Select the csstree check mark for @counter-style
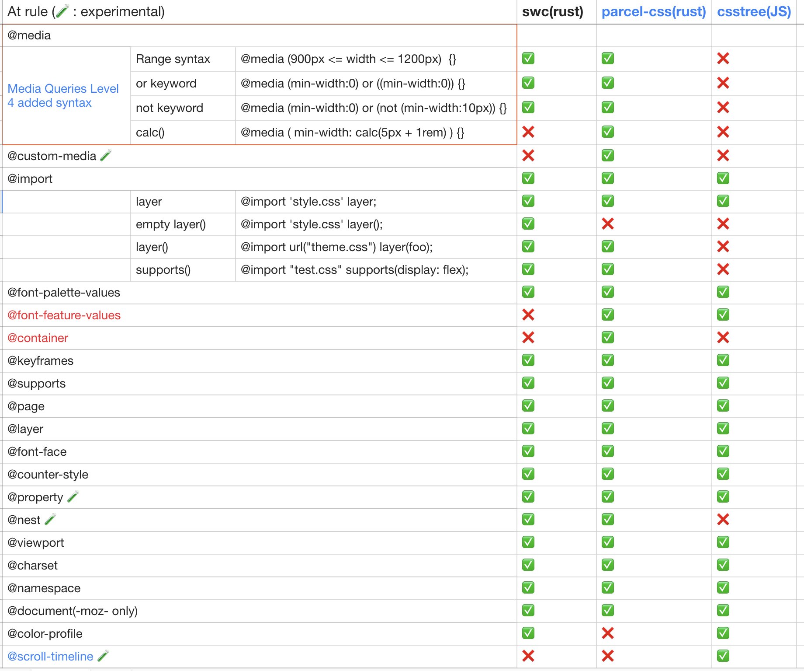Viewport: 804px width, 671px height. point(723,474)
